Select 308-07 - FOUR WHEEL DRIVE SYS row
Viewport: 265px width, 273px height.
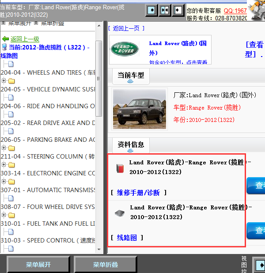coord(48,207)
